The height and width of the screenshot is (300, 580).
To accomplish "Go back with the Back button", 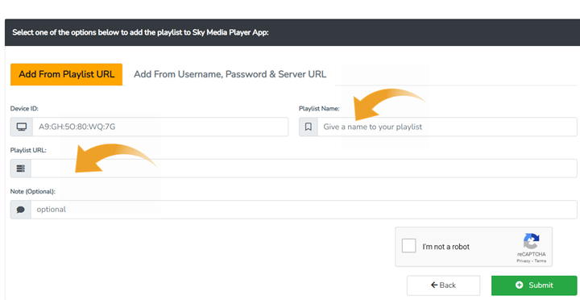I will tap(444, 285).
